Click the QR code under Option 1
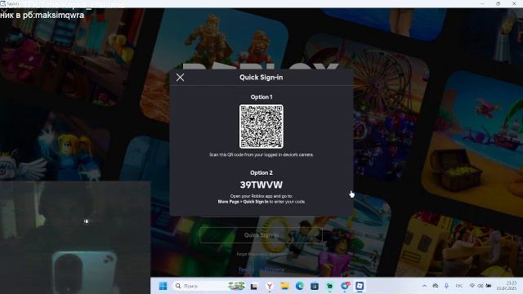Screen dimensions: 523x294 (x=261, y=127)
